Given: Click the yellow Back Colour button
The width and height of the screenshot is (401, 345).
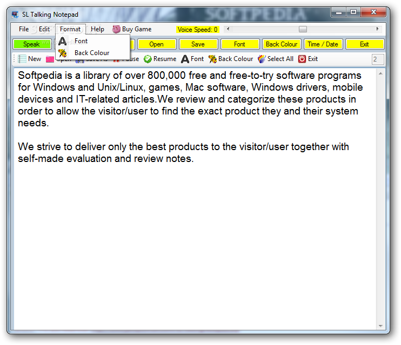Looking at the screenshot, I should coord(282,44).
